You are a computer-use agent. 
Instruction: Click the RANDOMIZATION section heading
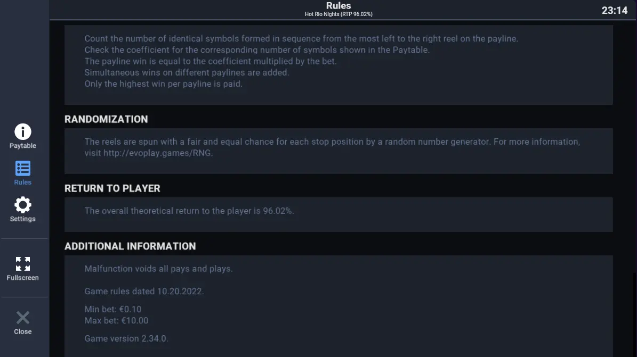(106, 119)
